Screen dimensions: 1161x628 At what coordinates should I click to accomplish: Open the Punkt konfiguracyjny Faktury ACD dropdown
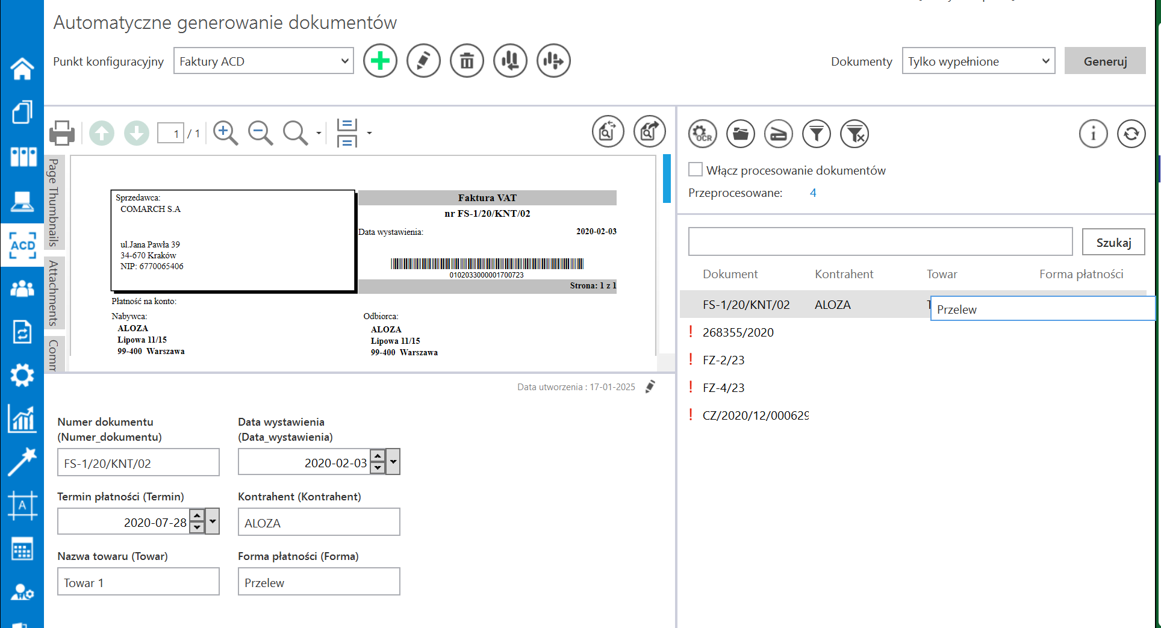click(263, 61)
